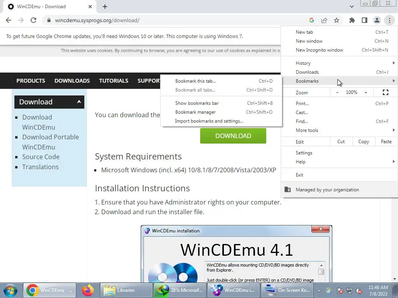Expand the More tools submenu

pyautogui.click(x=339, y=130)
